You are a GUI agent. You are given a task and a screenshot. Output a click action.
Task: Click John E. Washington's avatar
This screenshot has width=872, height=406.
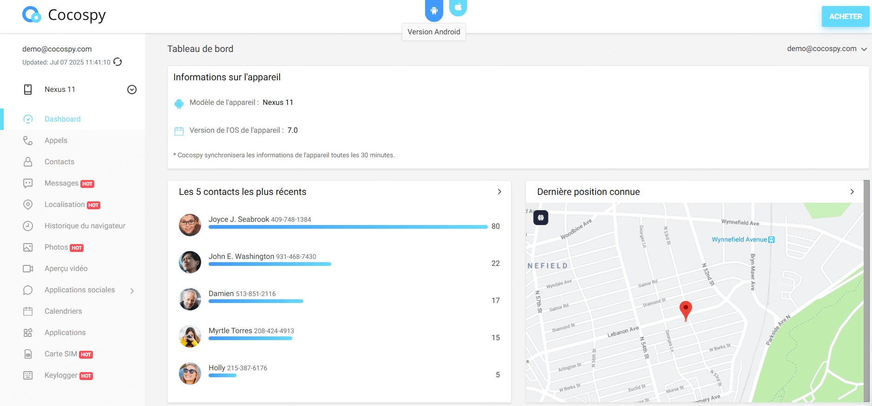click(190, 262)
